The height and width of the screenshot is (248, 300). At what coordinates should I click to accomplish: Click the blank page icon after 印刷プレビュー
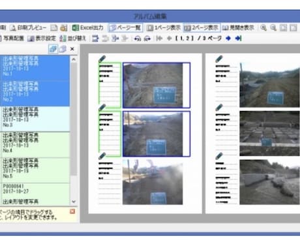pos(53,27)
